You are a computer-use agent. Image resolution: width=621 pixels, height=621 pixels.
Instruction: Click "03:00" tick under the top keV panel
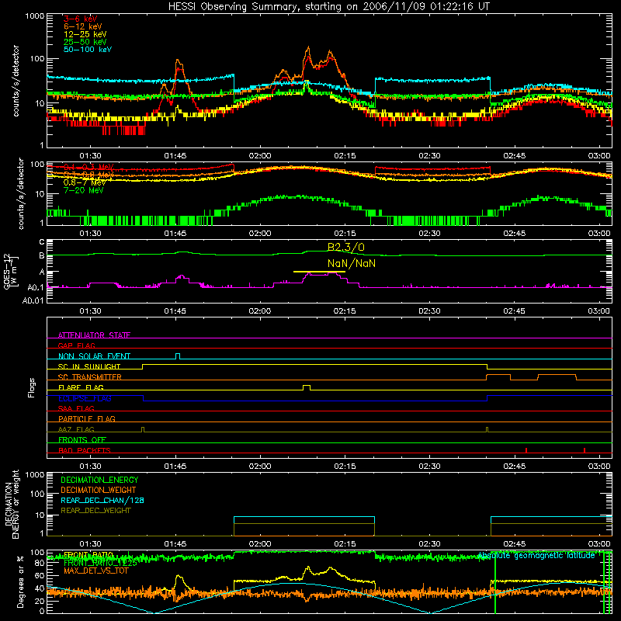click(x=599, y=156)
